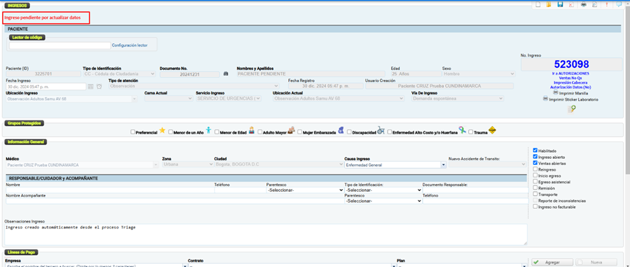
Task: Check the Remisión checkbox
Action: pos(535,188)
